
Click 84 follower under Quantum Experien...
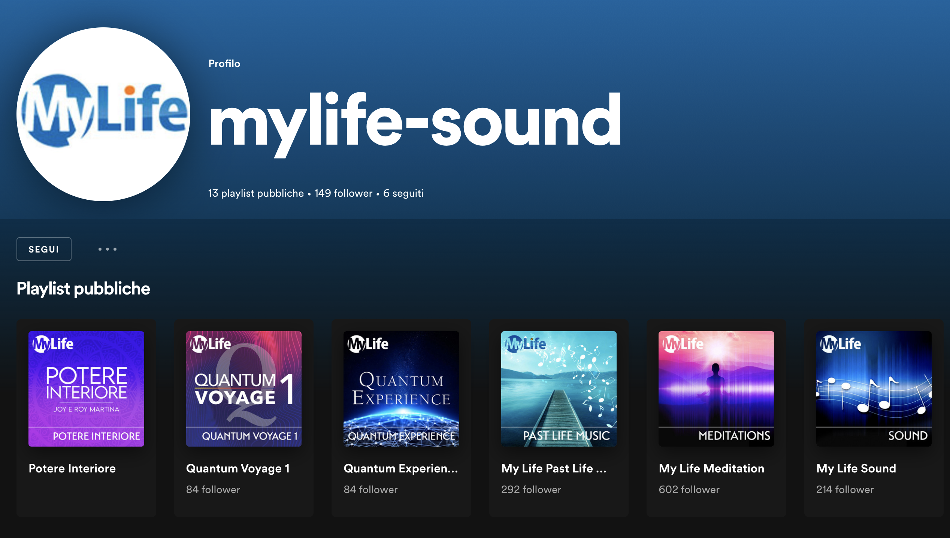tap(371, 490)
